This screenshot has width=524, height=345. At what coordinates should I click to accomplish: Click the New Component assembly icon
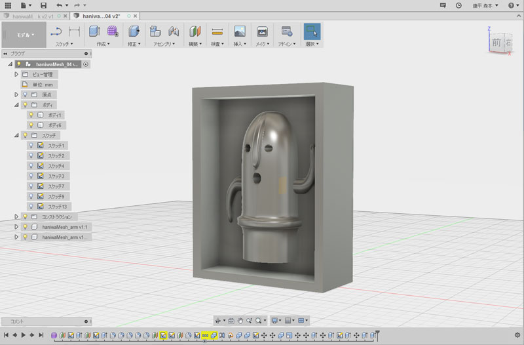coord(155,31)
